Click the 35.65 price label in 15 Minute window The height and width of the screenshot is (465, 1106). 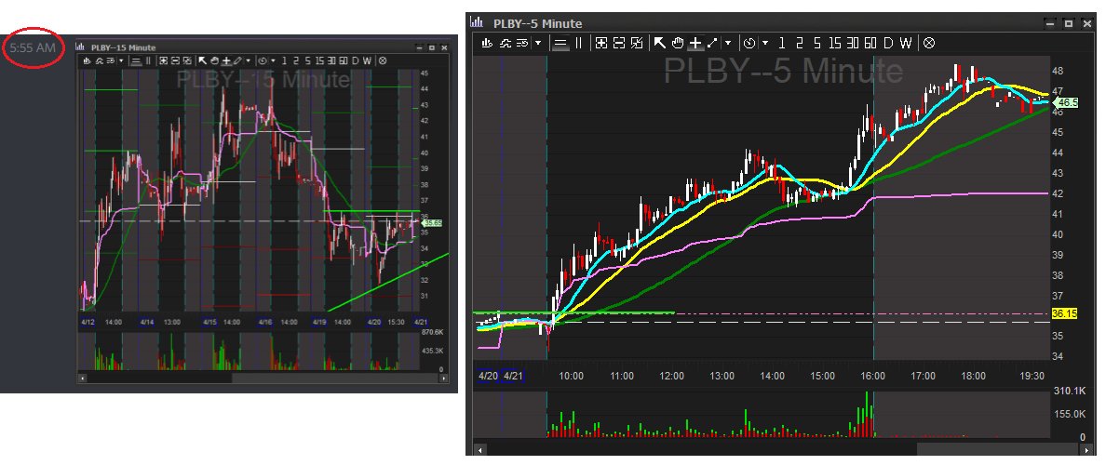pos(432,222)
